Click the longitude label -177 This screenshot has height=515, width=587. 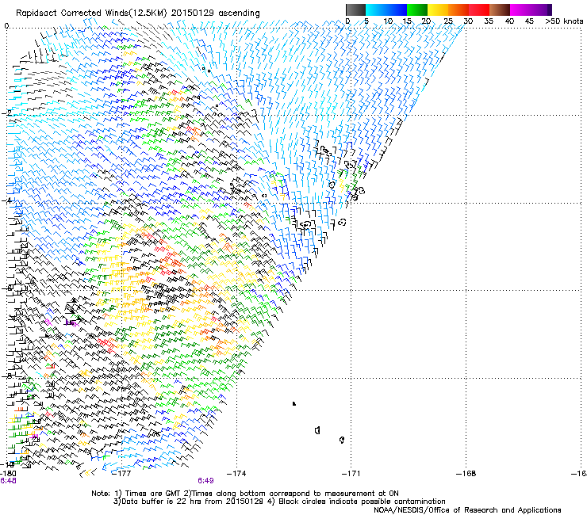[121, 474]
